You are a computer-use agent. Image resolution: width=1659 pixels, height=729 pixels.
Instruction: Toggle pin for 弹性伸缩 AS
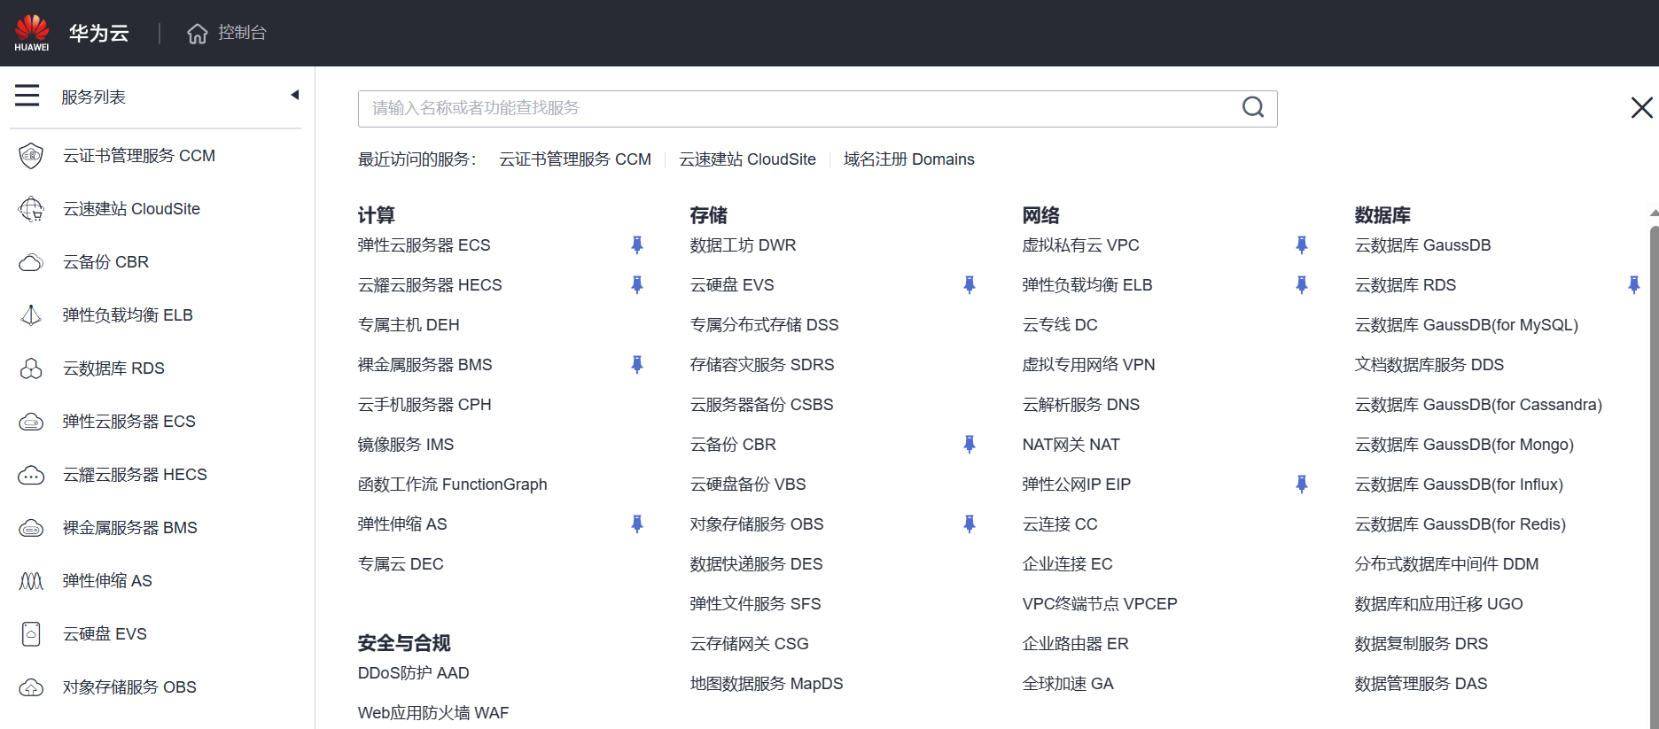coord(636,524)
